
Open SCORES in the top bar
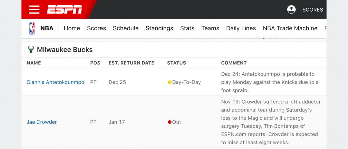pos(313,10)
